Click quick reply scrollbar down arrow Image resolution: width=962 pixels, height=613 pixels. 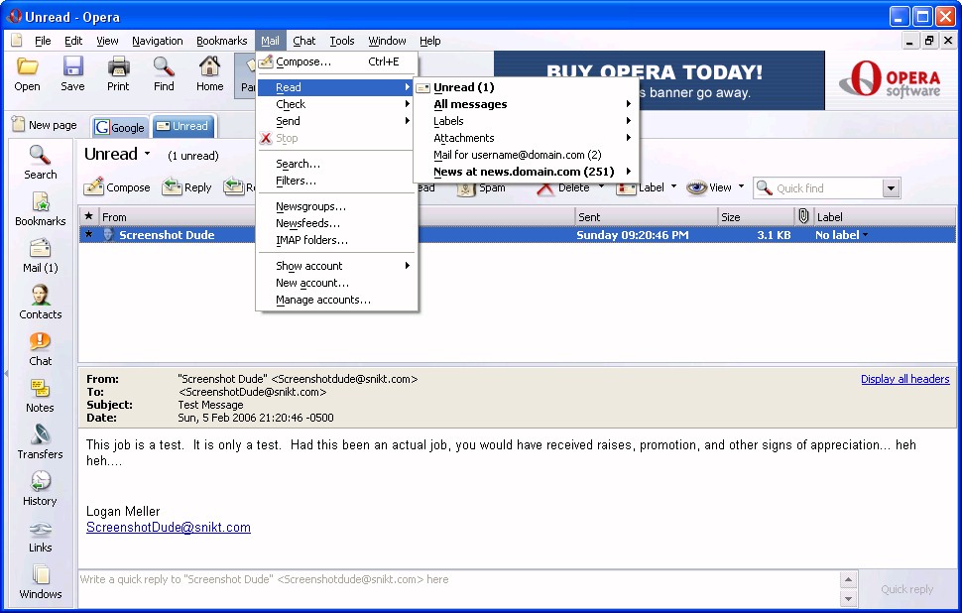coord(848,598)
